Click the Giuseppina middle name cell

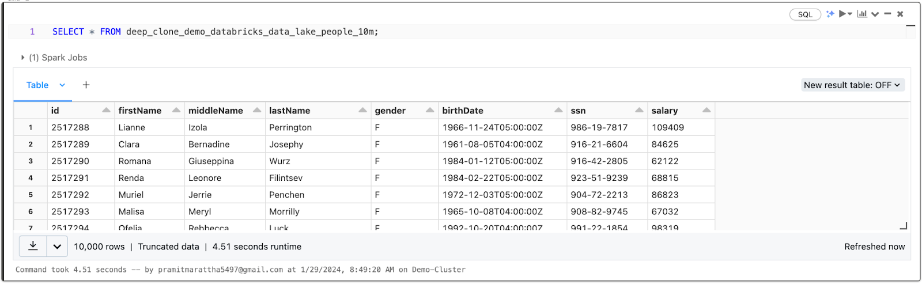(x=225, y=161)
